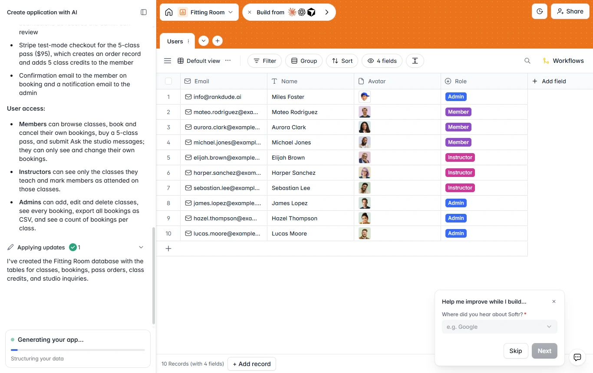Select Name cell Aurora Clark
593x373 pixels.
pos(310,127)
